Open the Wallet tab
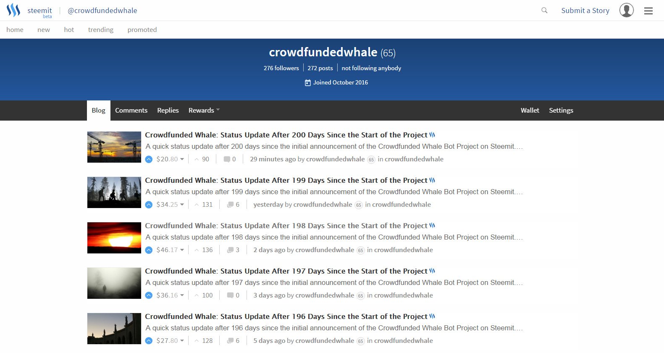 530,111
